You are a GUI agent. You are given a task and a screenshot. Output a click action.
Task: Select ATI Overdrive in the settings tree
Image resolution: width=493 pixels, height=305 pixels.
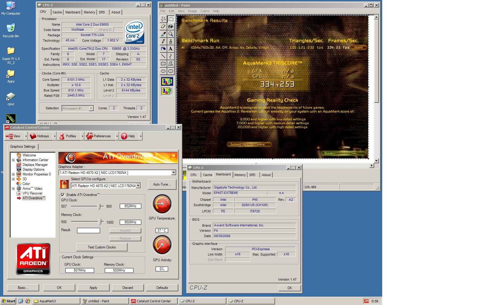click(x=33, y=198)
